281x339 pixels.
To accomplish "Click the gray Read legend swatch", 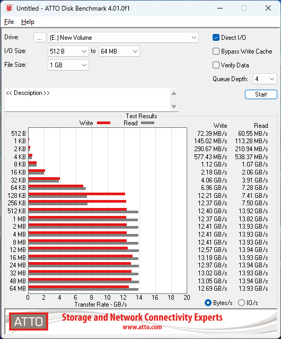I will pos(147,123).
